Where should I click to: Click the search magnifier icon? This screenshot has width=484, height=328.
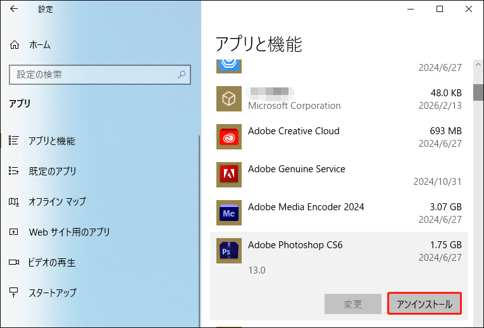tap(182, 75)
